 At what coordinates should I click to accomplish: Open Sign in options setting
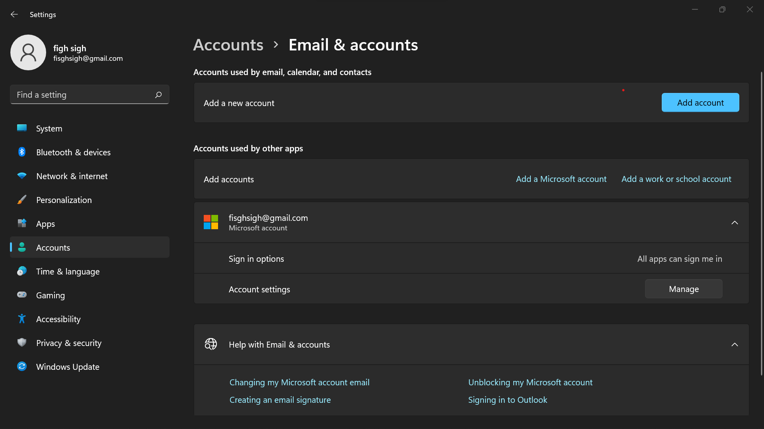[x=256, y=259]
